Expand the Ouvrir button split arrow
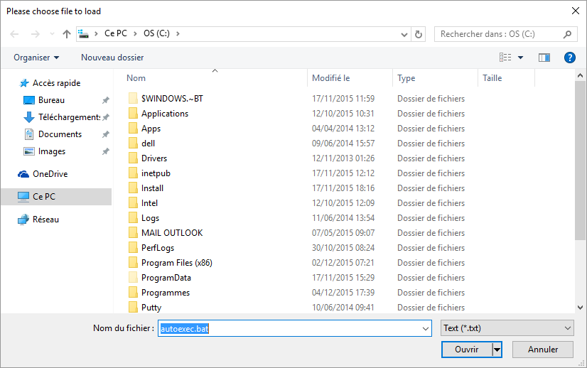The width and height of the screenshot is (587, 368). click(x=497, y=350)
